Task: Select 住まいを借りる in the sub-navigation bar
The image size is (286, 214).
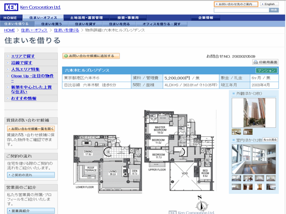Action: (17, 24)
